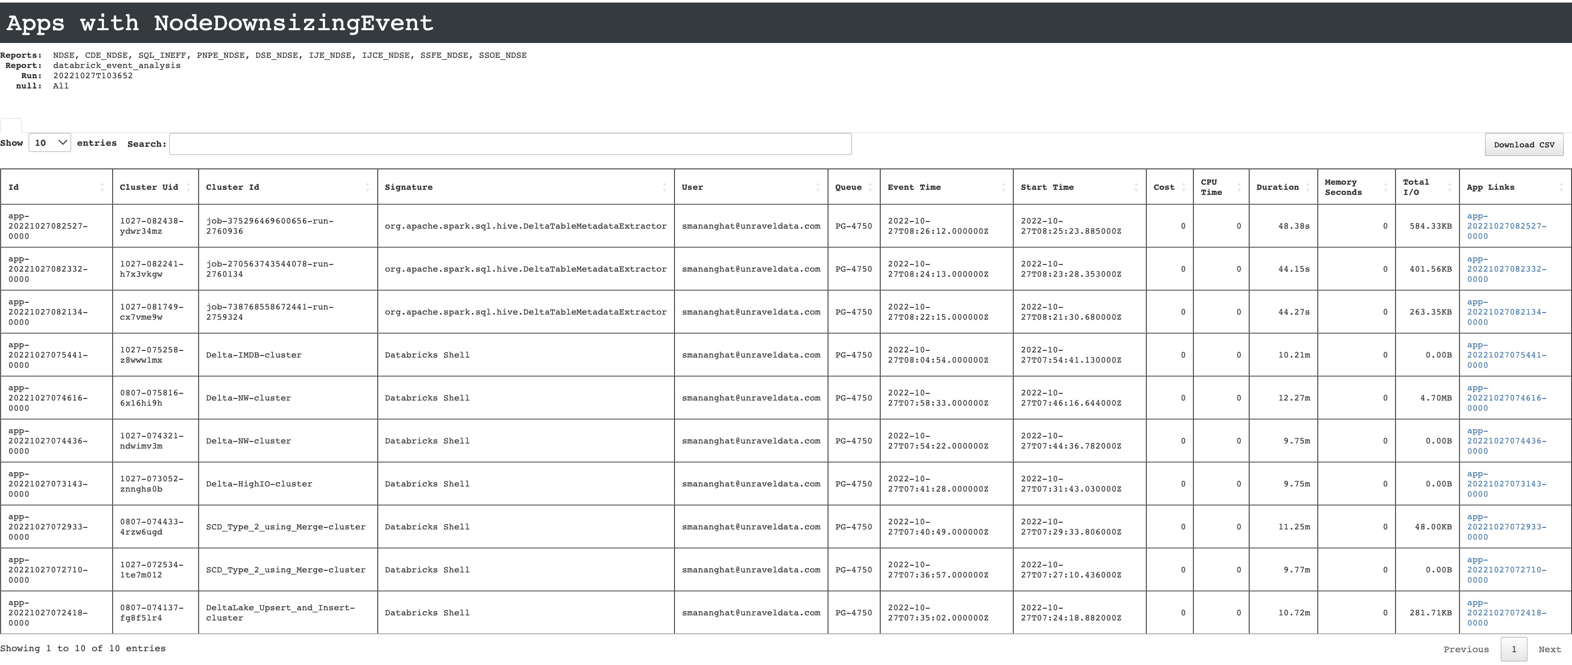Sort by Cluster Id column header

[x=288, y=187]
